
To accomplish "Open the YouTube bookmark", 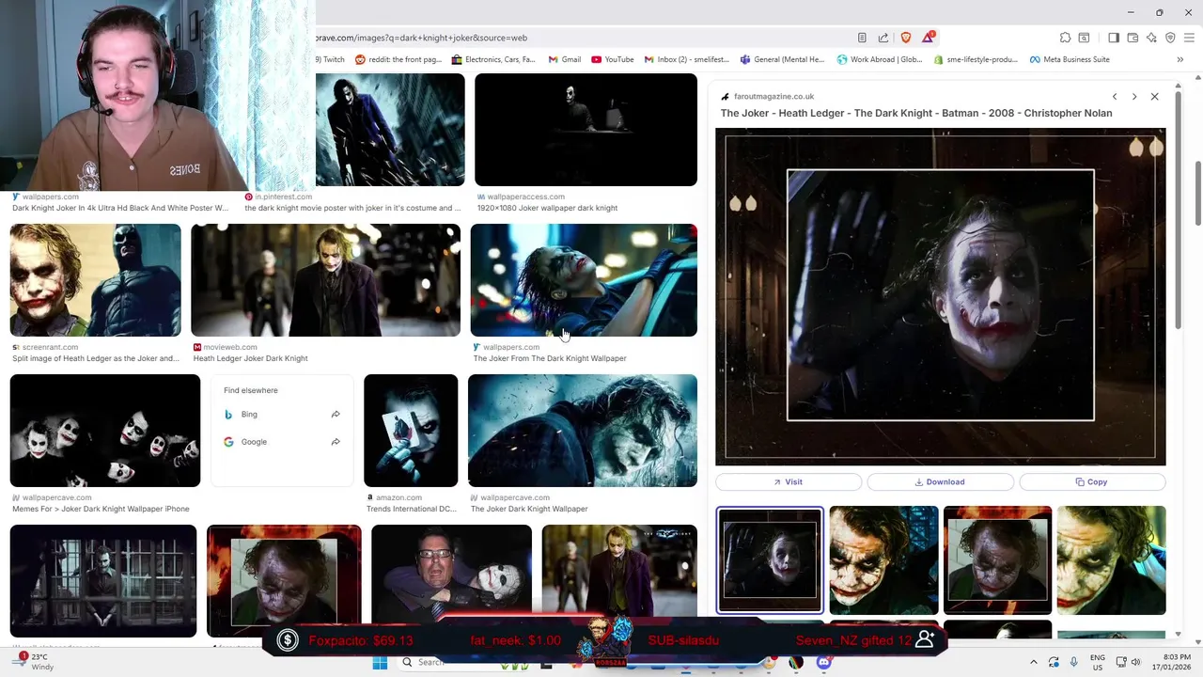I will coord(613,59).
